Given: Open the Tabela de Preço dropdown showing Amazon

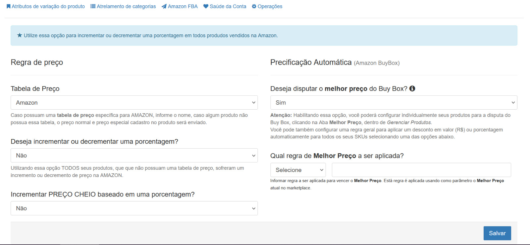Looking at the screenshot, I should coord(134,103).
